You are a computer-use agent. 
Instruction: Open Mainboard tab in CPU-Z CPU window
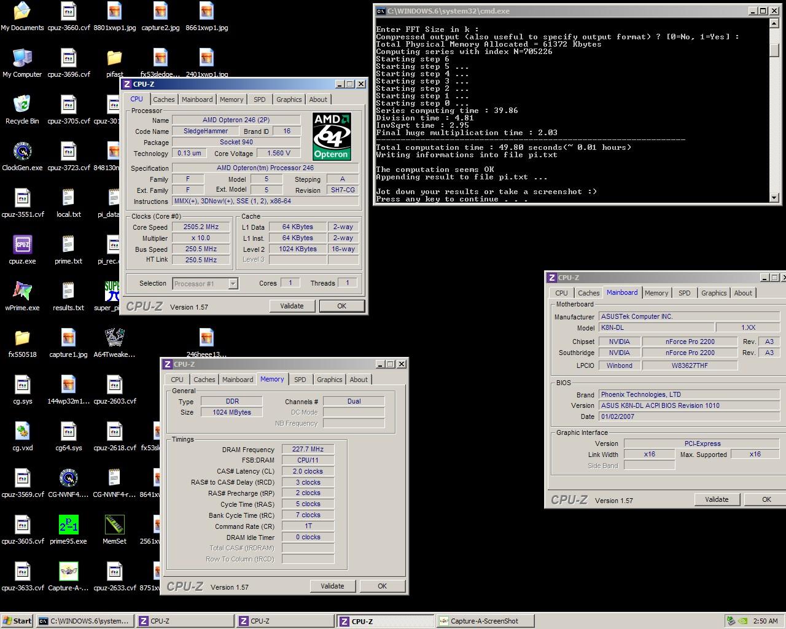pyautogui.click(x=197, y=100)
